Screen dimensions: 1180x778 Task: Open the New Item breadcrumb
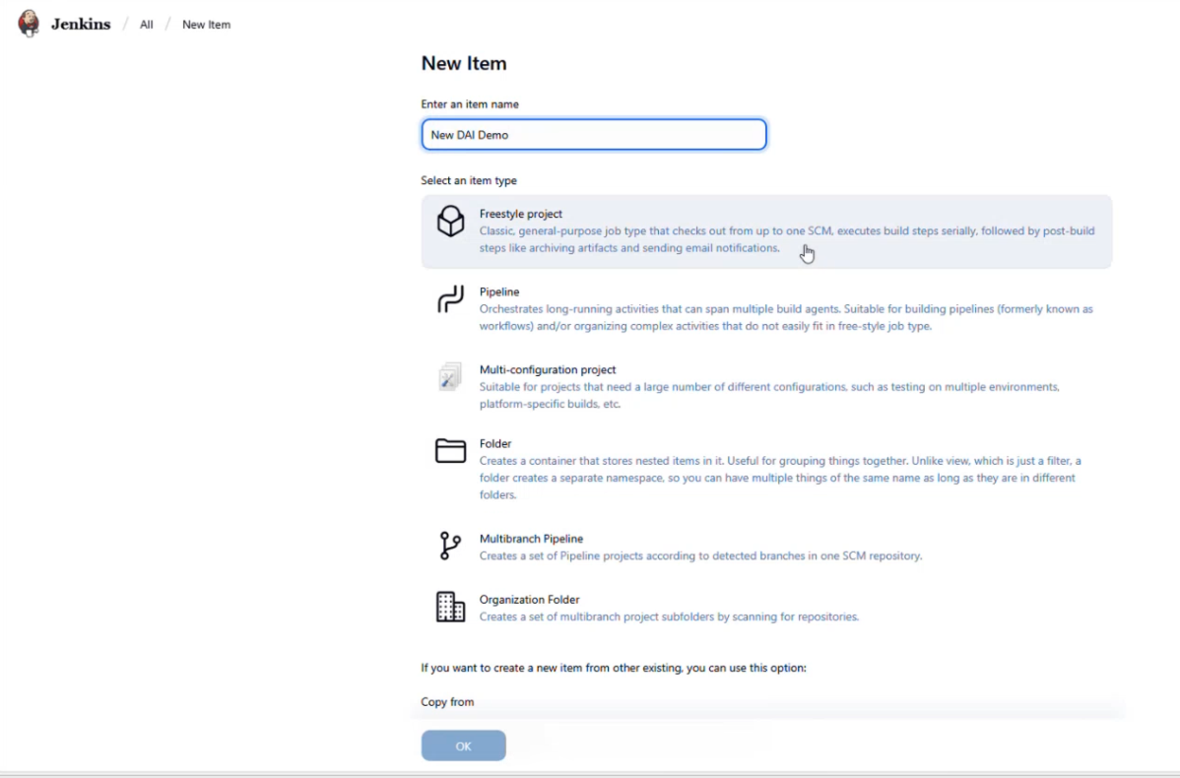click(x=206, y=25)
